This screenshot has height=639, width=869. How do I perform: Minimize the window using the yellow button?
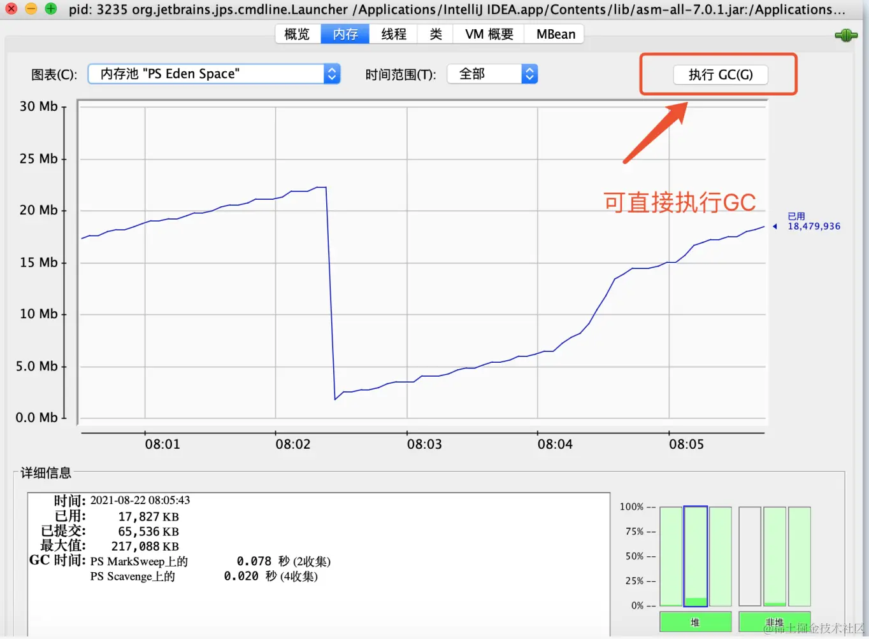[x=31, y=9]
